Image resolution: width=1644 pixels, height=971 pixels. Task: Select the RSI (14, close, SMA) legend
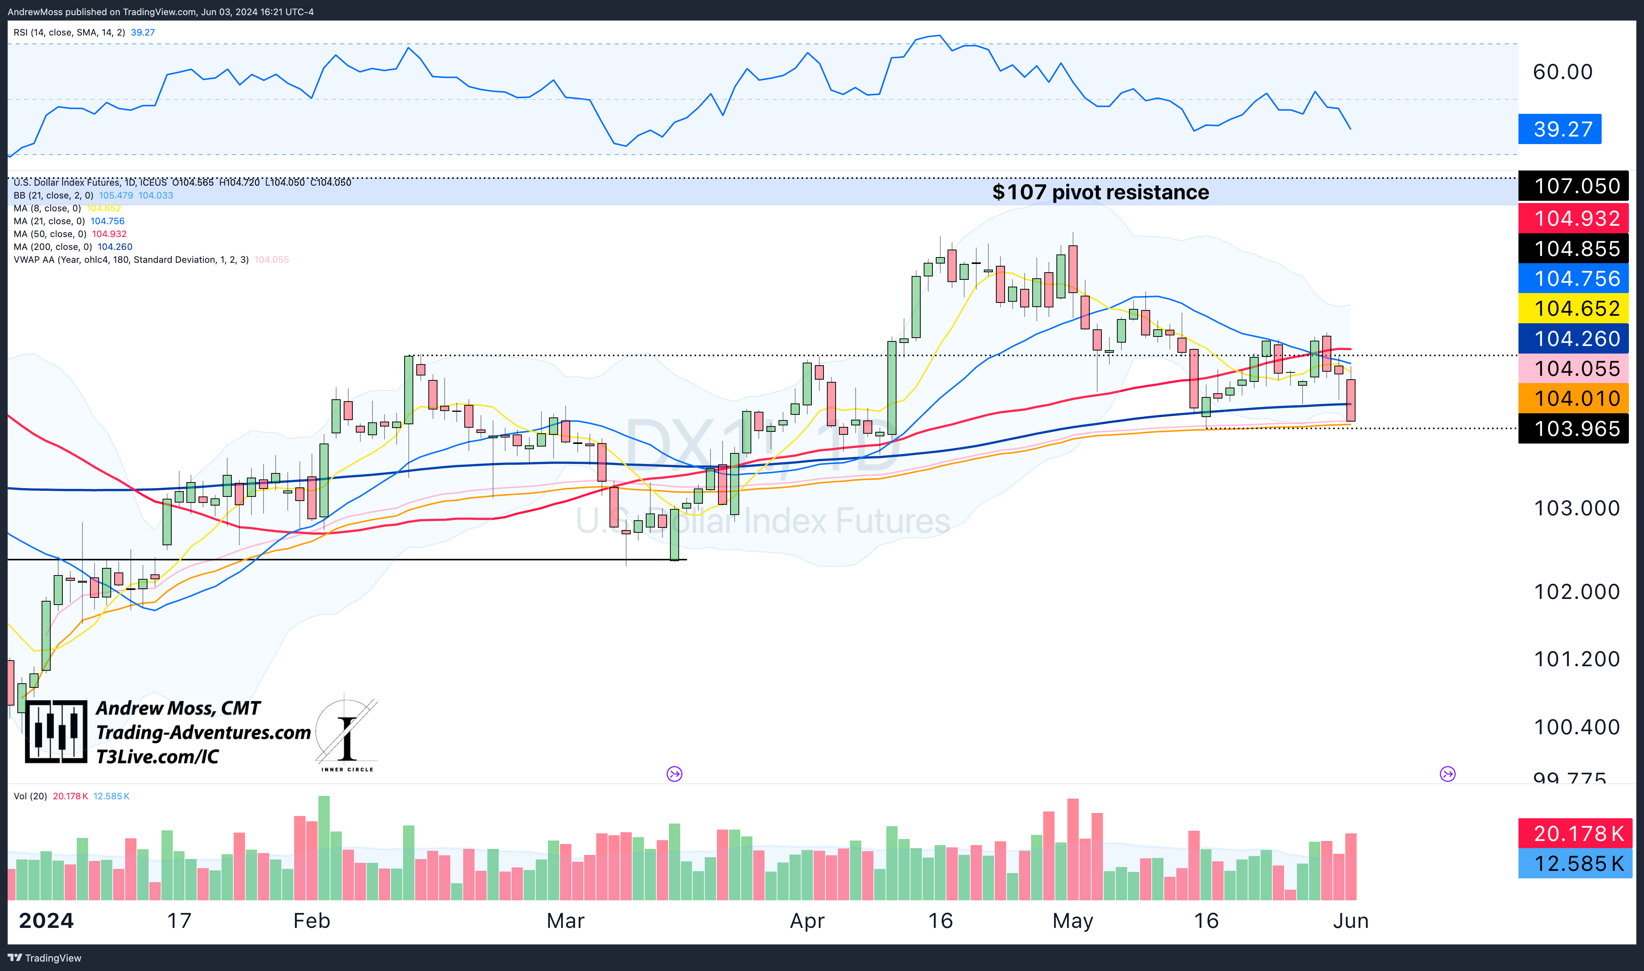[69, 32]
